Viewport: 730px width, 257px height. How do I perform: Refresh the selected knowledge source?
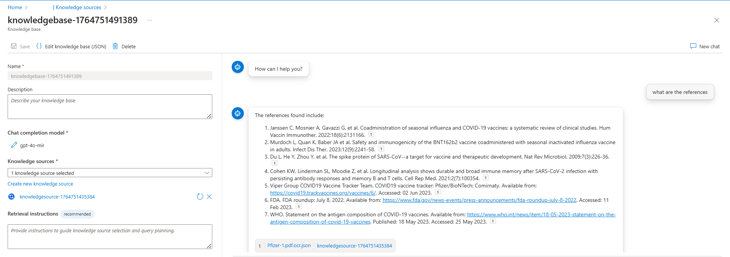(200, 197)
